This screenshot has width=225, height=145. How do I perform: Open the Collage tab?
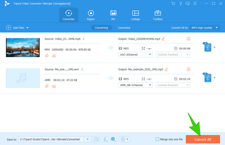tap(135, 15)
